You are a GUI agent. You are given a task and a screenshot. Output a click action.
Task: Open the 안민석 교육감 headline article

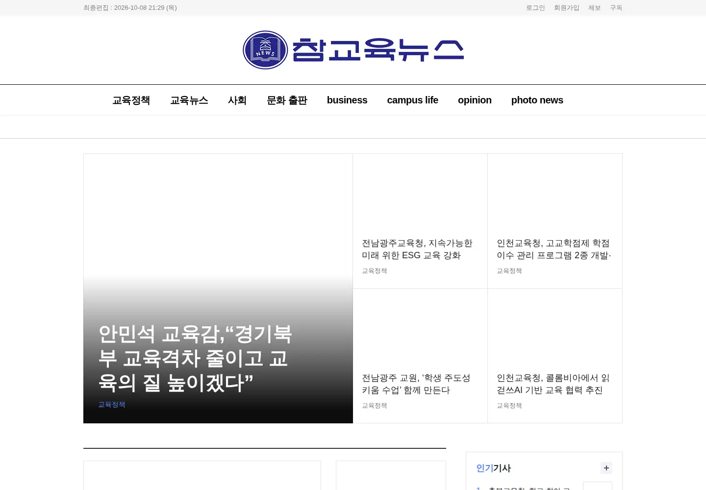[195, 358]
